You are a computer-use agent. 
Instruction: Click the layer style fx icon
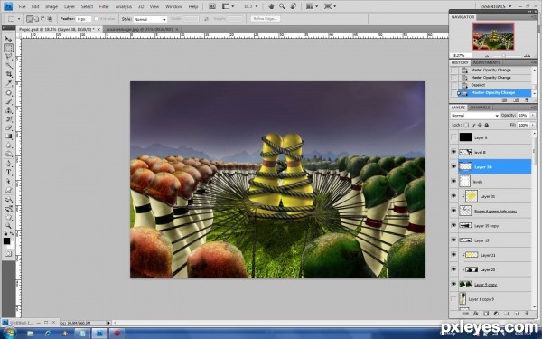pyautogui.click(x=476, y=314)
